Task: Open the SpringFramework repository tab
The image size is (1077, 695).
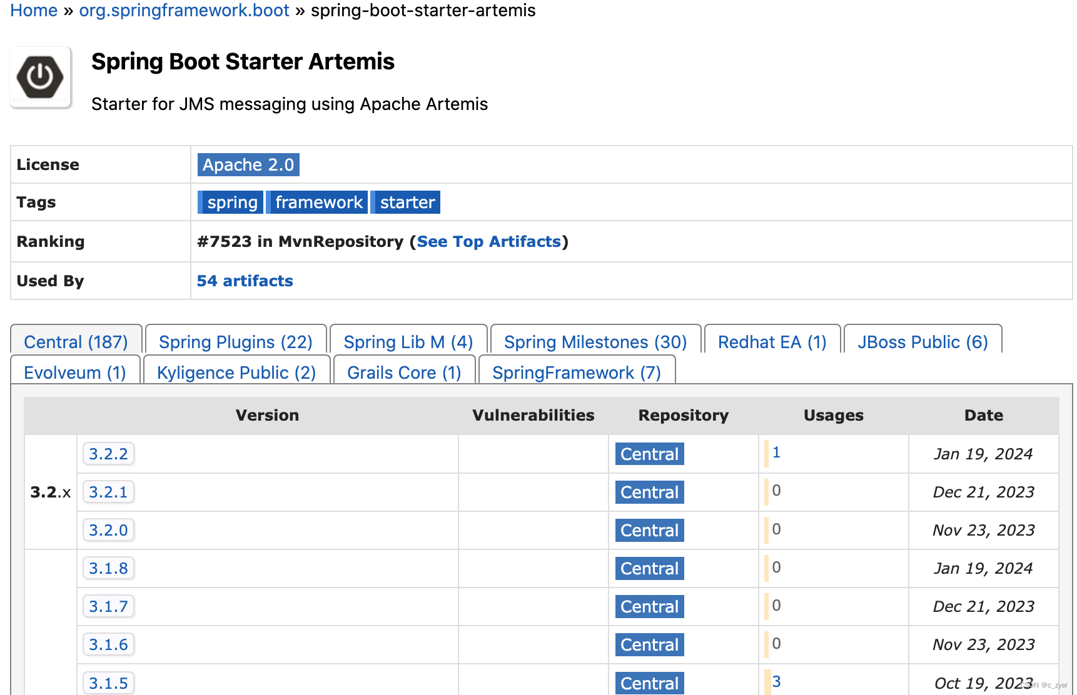Action: [x=576, y=372]
